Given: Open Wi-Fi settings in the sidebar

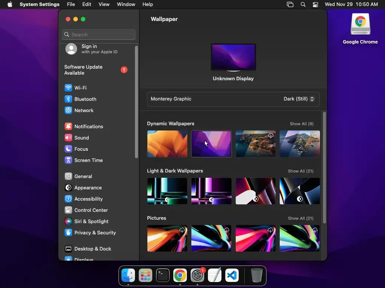Looking at the screenshot, I should pyautogui.click(x=76, y=88).
